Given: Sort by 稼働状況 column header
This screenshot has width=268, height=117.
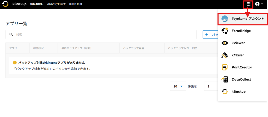Looking at the screenshot, I should click(38, 48).
